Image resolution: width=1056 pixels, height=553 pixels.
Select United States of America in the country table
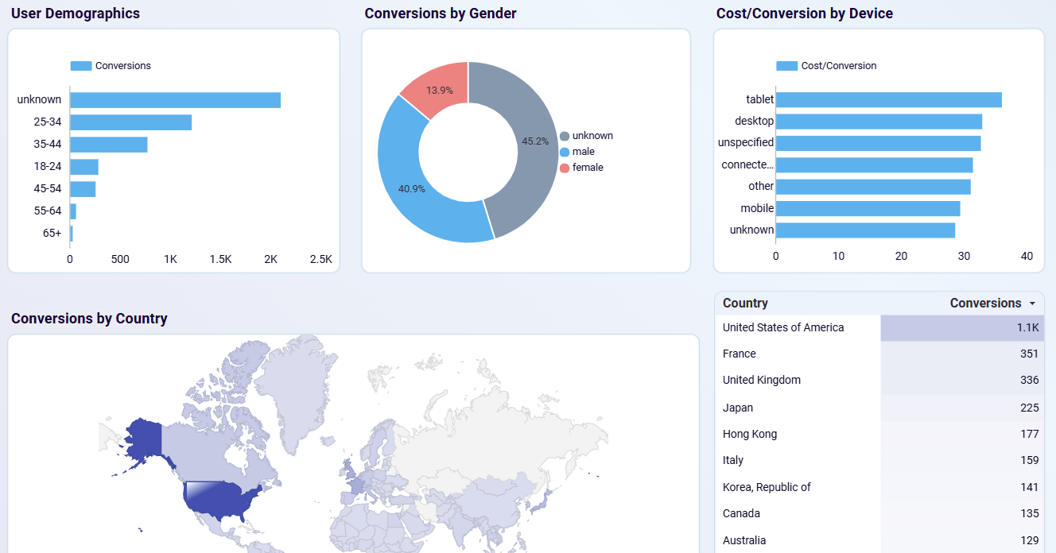(x=783, y=327)
